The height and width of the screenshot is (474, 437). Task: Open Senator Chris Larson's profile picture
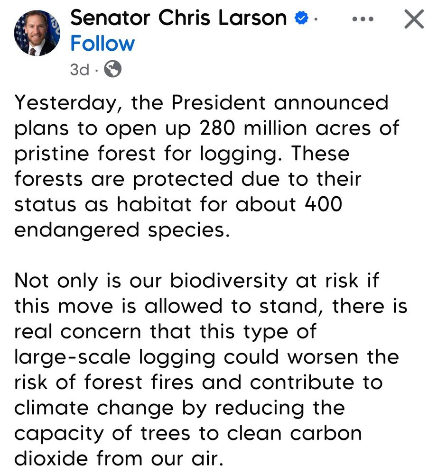37,33
